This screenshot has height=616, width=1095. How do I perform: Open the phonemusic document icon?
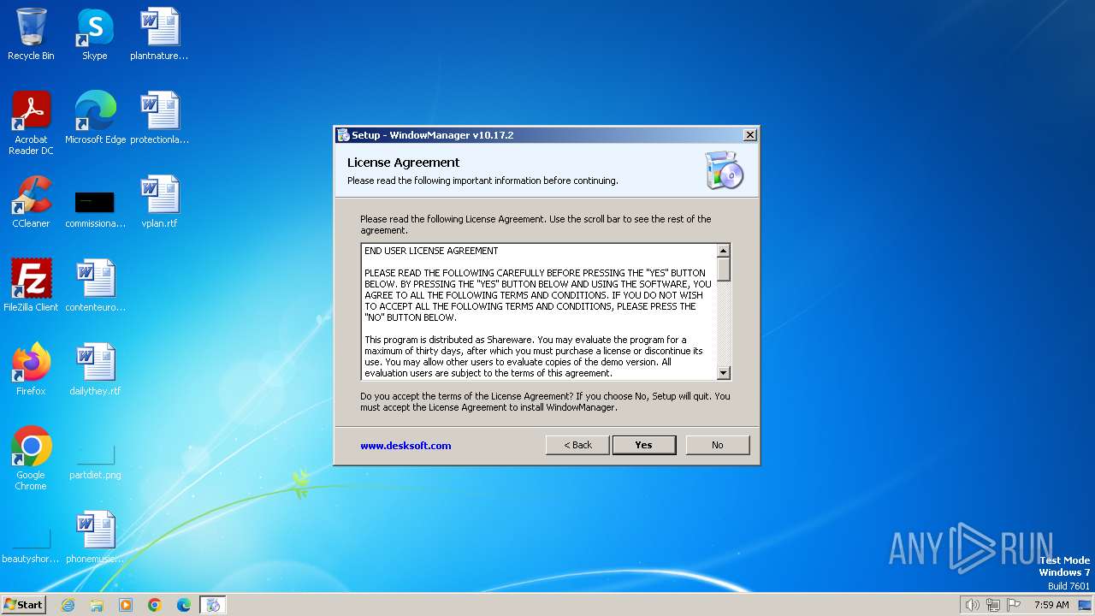point(95,537)
